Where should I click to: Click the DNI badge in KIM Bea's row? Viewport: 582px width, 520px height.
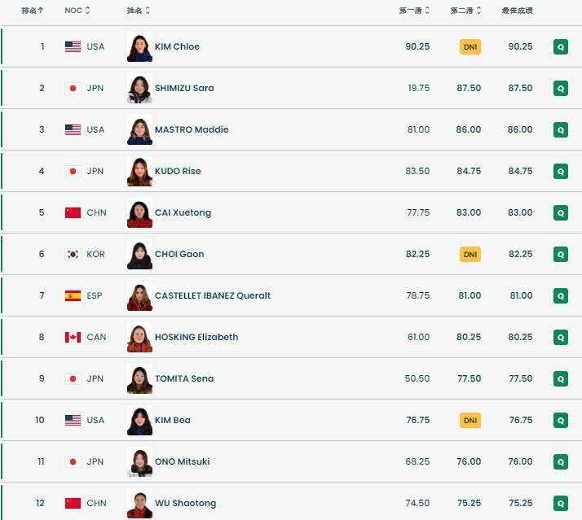(x=470, y=420)
